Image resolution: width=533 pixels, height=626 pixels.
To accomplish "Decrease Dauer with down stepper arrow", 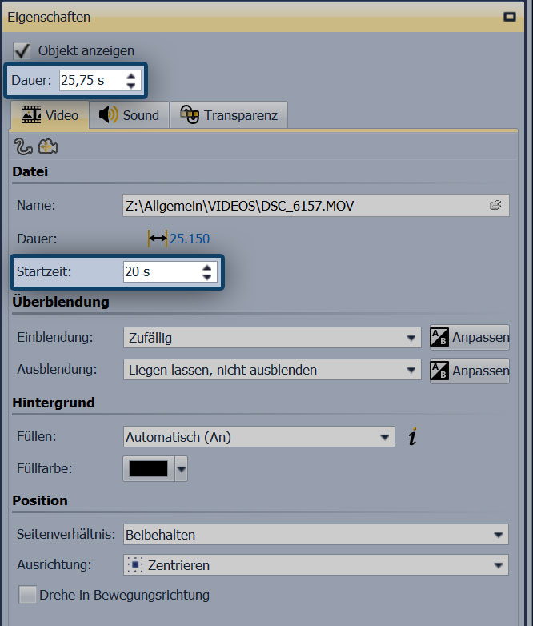I will tap(131, 86).
